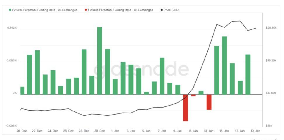This screenshot has width=284, height=140.
Task: Select the red bar at 13 Jan
Action: click(209, 102)
